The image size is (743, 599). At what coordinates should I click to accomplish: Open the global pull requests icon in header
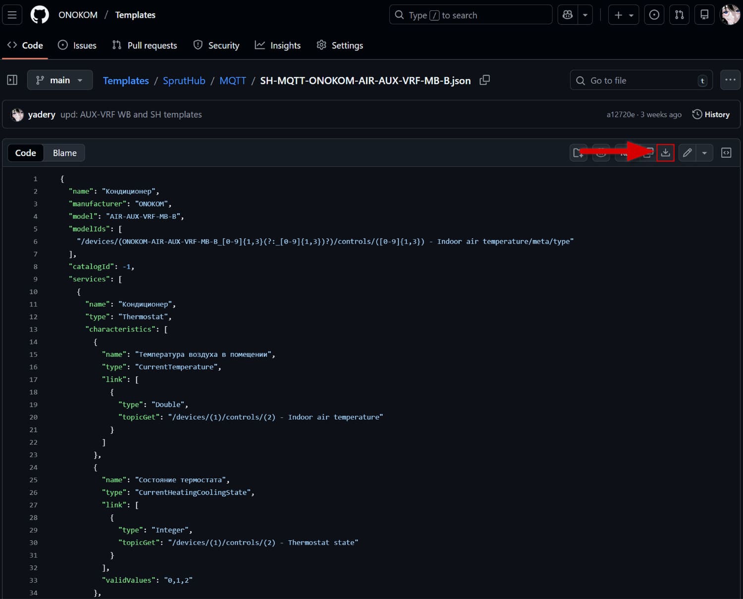(679, 15)
